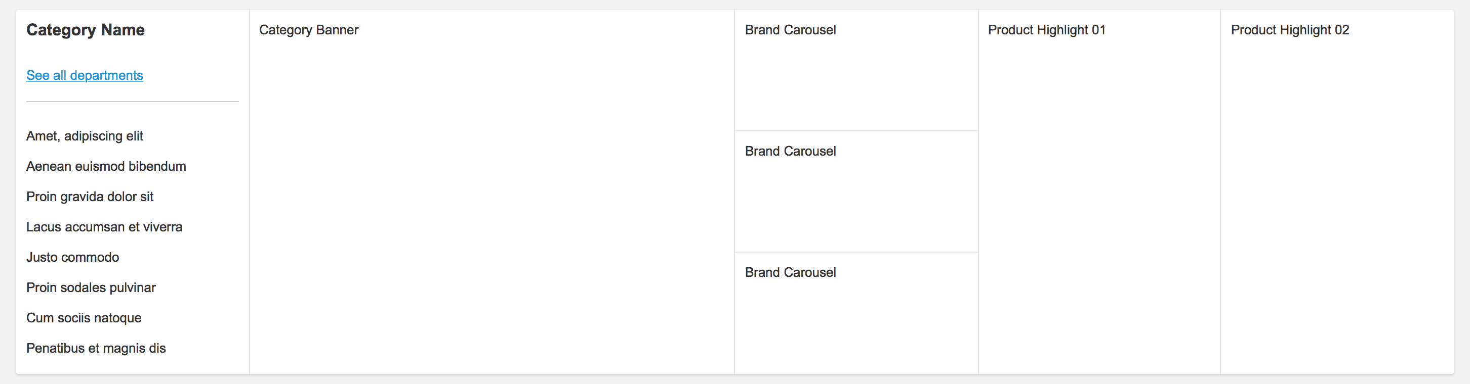Screen dimensions: 1470x384
Task: Select the bottom Brand Carousel block
Action: click(x=856, y=313)
